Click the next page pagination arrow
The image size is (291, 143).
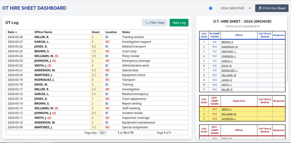tap(176, 133)
